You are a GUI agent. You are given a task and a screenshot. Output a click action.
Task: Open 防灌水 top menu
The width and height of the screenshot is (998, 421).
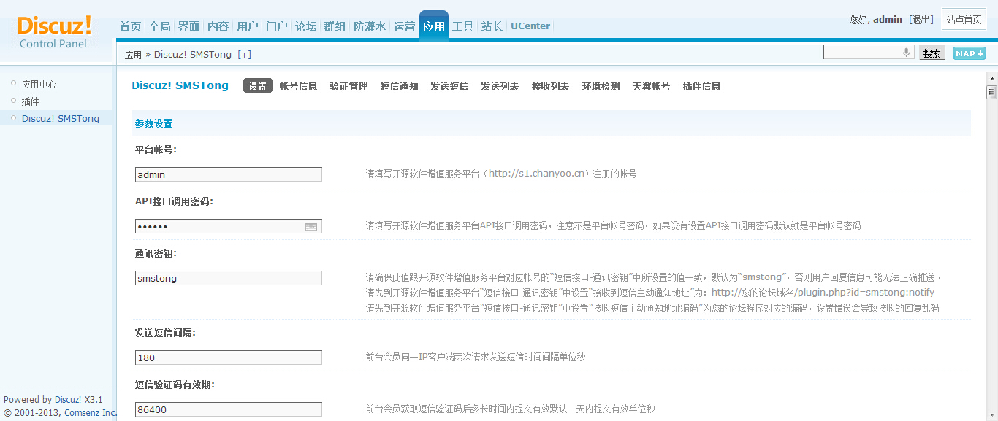tap(369, 26)
